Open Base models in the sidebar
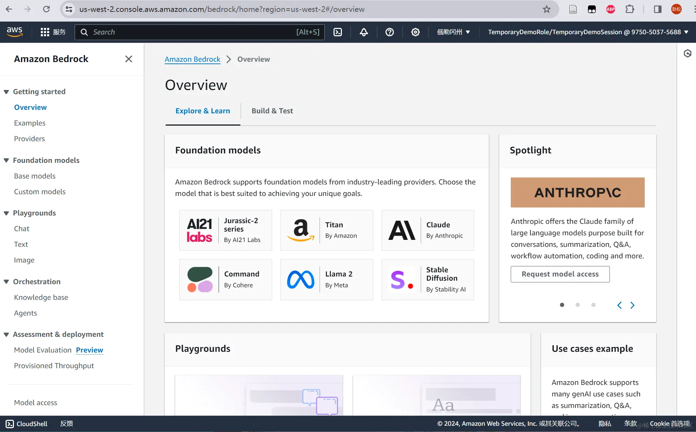 point(35,176)
